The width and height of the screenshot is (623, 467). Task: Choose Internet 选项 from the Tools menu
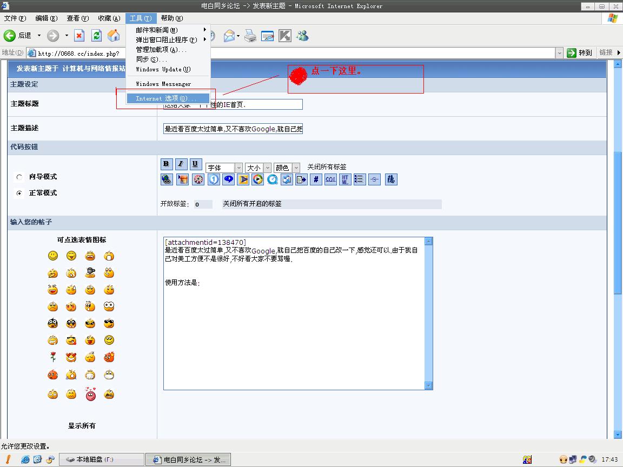coord(167,98)
